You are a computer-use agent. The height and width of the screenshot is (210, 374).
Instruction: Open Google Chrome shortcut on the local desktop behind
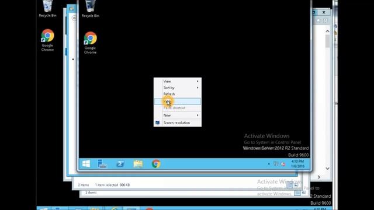47,40
